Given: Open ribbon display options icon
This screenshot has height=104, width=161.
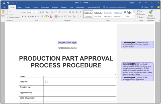Looking at the screenshot, I should (140, 3).
